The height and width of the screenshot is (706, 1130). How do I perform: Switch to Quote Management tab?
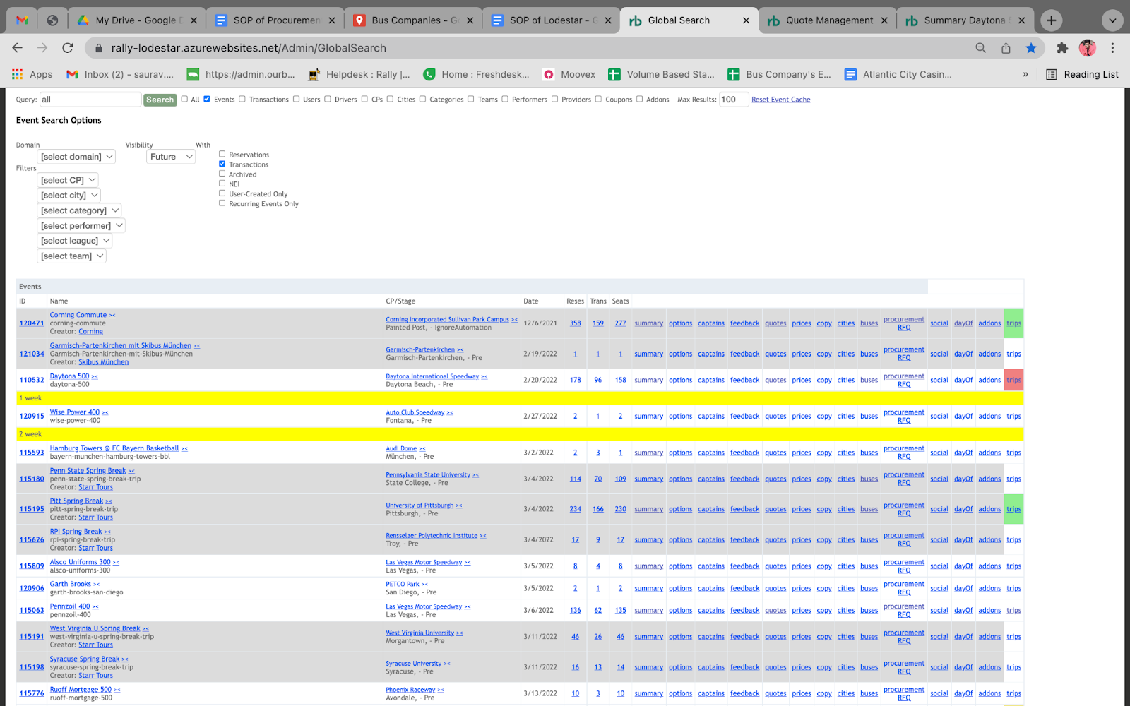(828, 20)
